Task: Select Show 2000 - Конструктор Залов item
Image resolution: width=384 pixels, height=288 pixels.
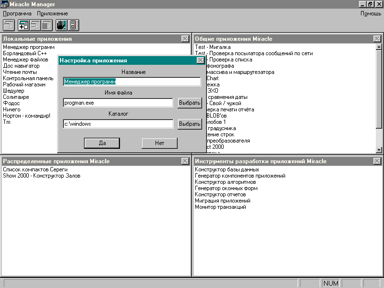Action: (x=42, y=176)
